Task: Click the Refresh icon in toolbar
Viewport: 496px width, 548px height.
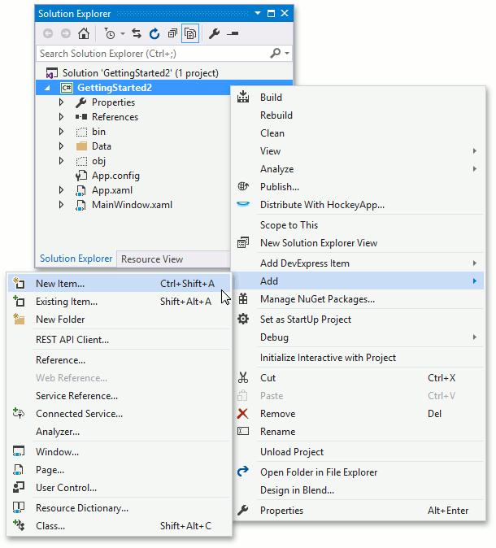Action: [154, 33]
